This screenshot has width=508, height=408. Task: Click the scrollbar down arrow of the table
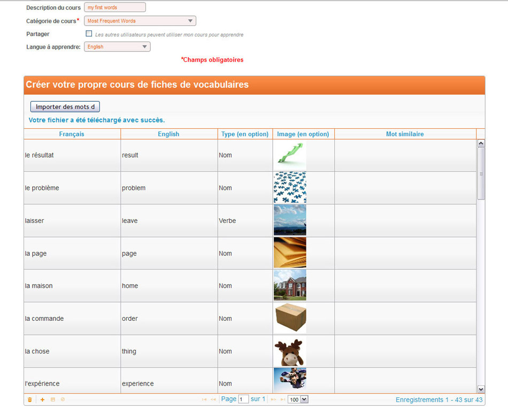[x=480, y=389]
